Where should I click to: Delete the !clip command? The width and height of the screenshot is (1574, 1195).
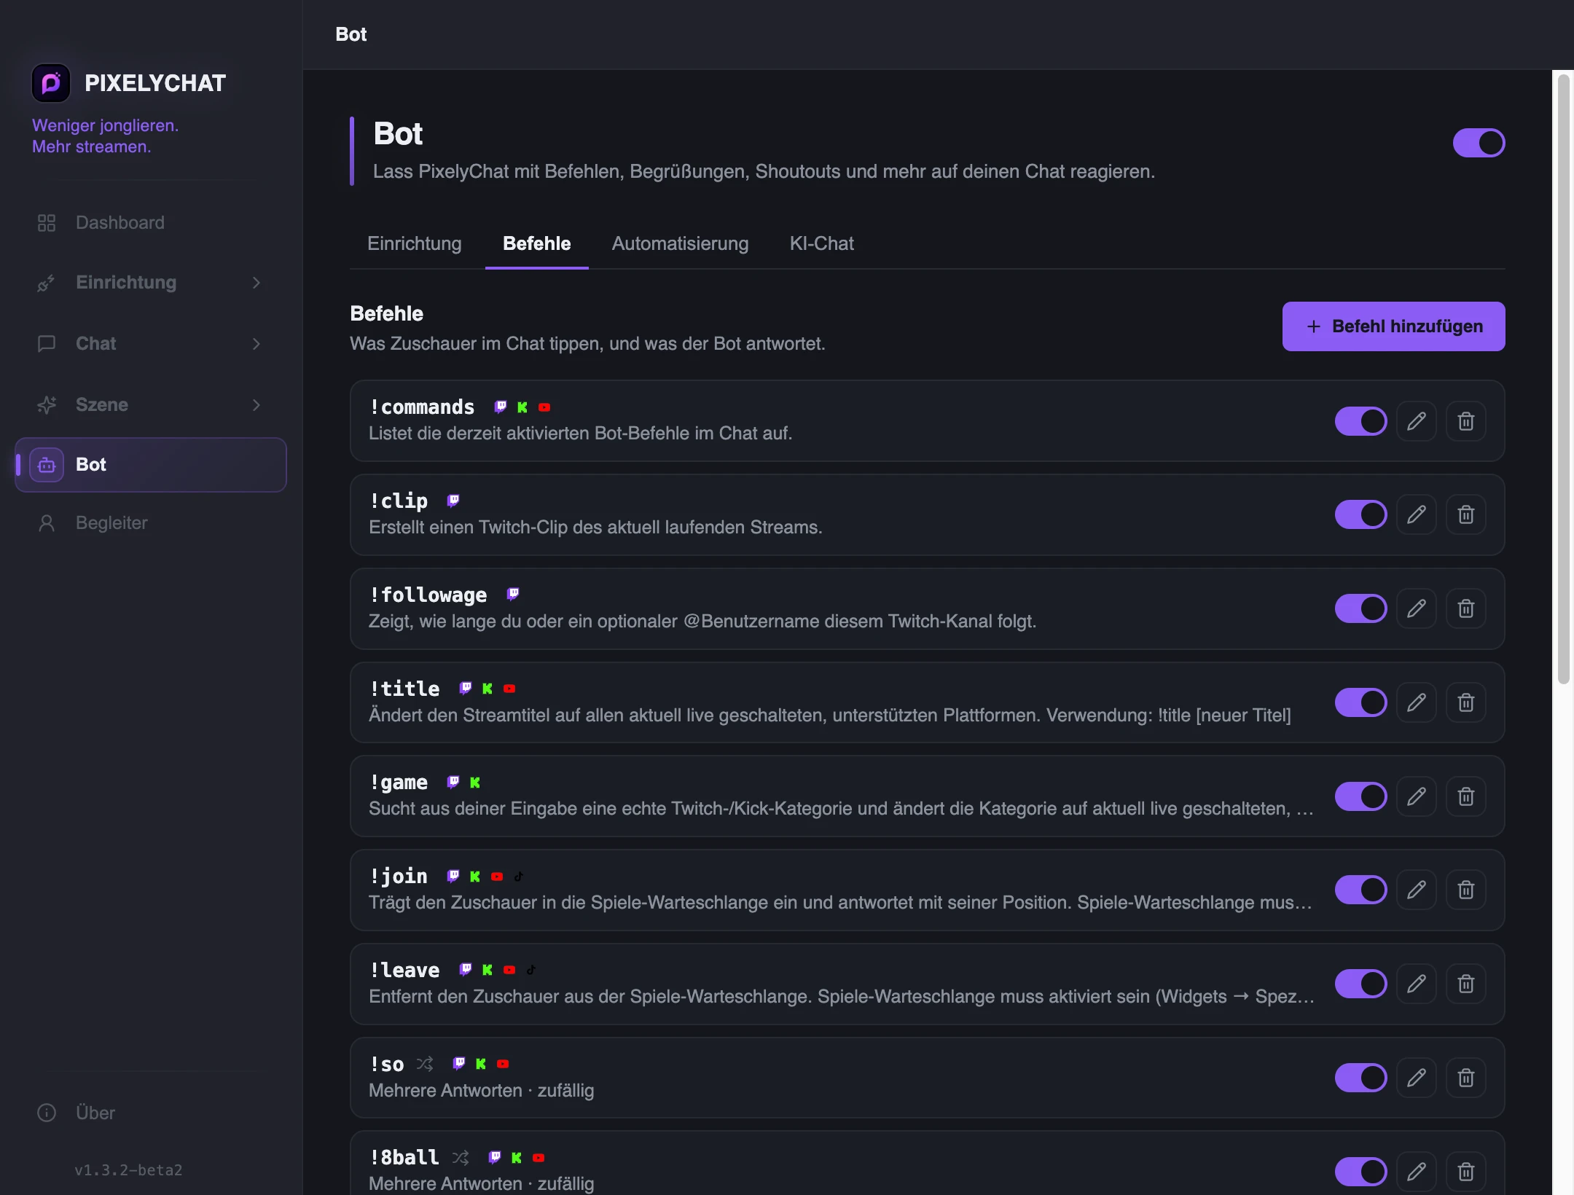(1465, 515)
